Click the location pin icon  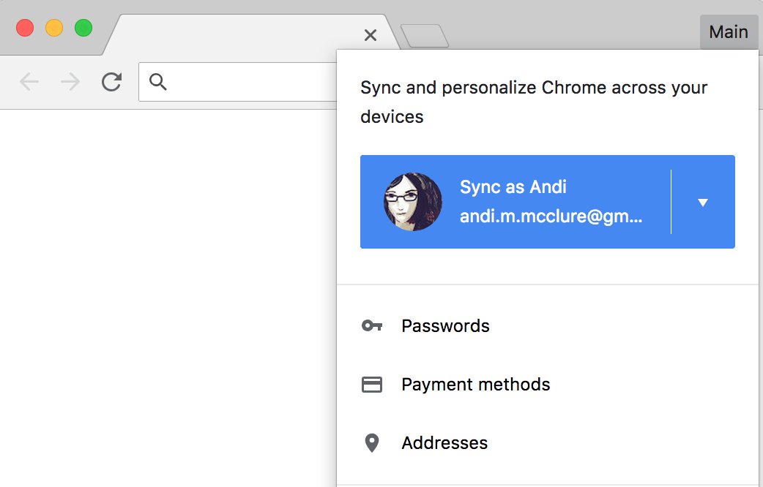(x=372, y=443)
